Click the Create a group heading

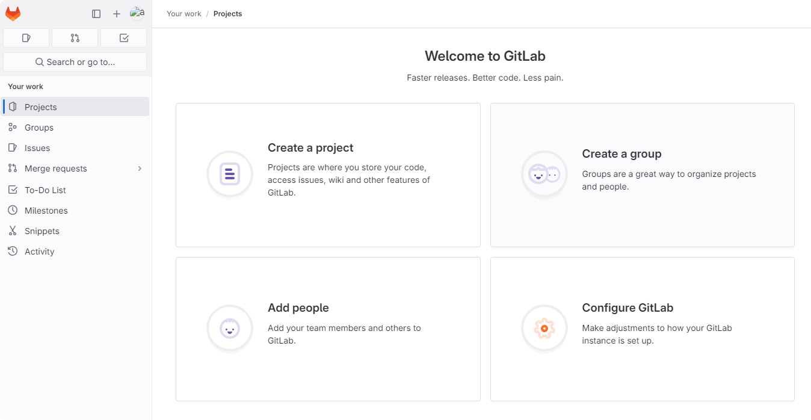(x=621, y=154)
